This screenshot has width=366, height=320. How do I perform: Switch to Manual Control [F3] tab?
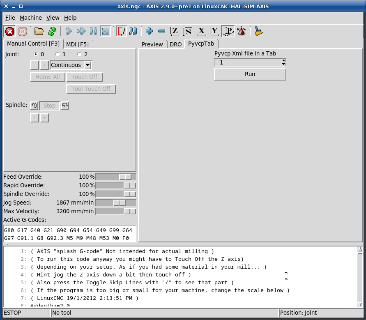(33, 44)
